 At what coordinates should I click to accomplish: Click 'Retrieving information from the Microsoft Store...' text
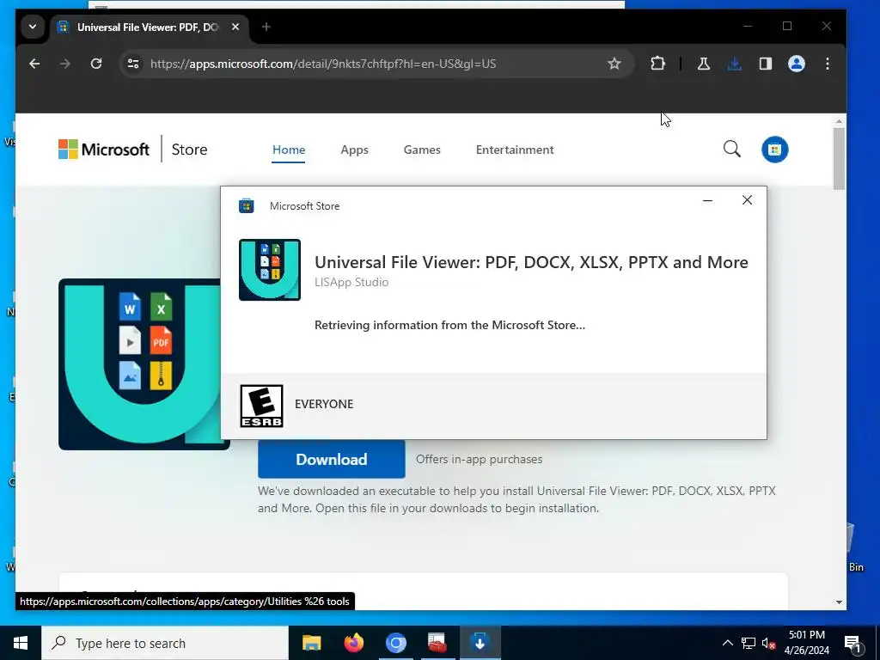click(449, 325)
